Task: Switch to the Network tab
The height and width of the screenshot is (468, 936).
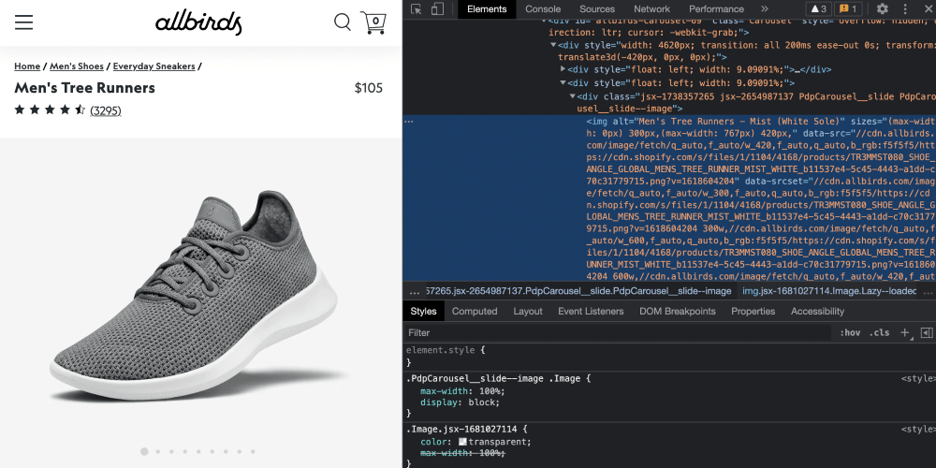Action: coord(651,9)
